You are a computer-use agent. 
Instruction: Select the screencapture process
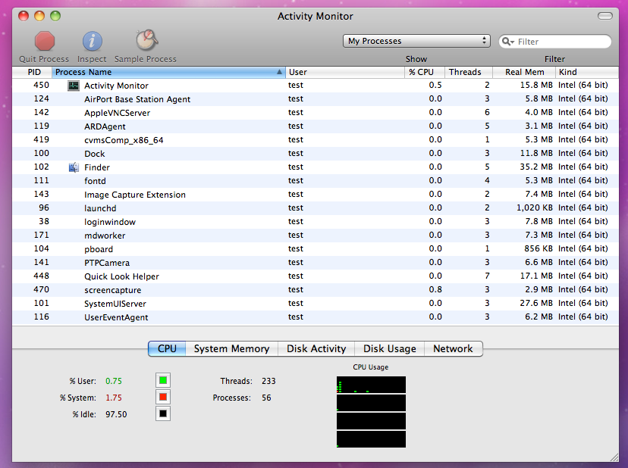point(316,289)
